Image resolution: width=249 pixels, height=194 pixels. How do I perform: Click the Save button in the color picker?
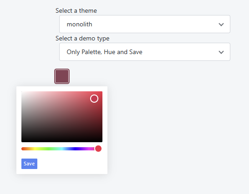pos(30,164)
